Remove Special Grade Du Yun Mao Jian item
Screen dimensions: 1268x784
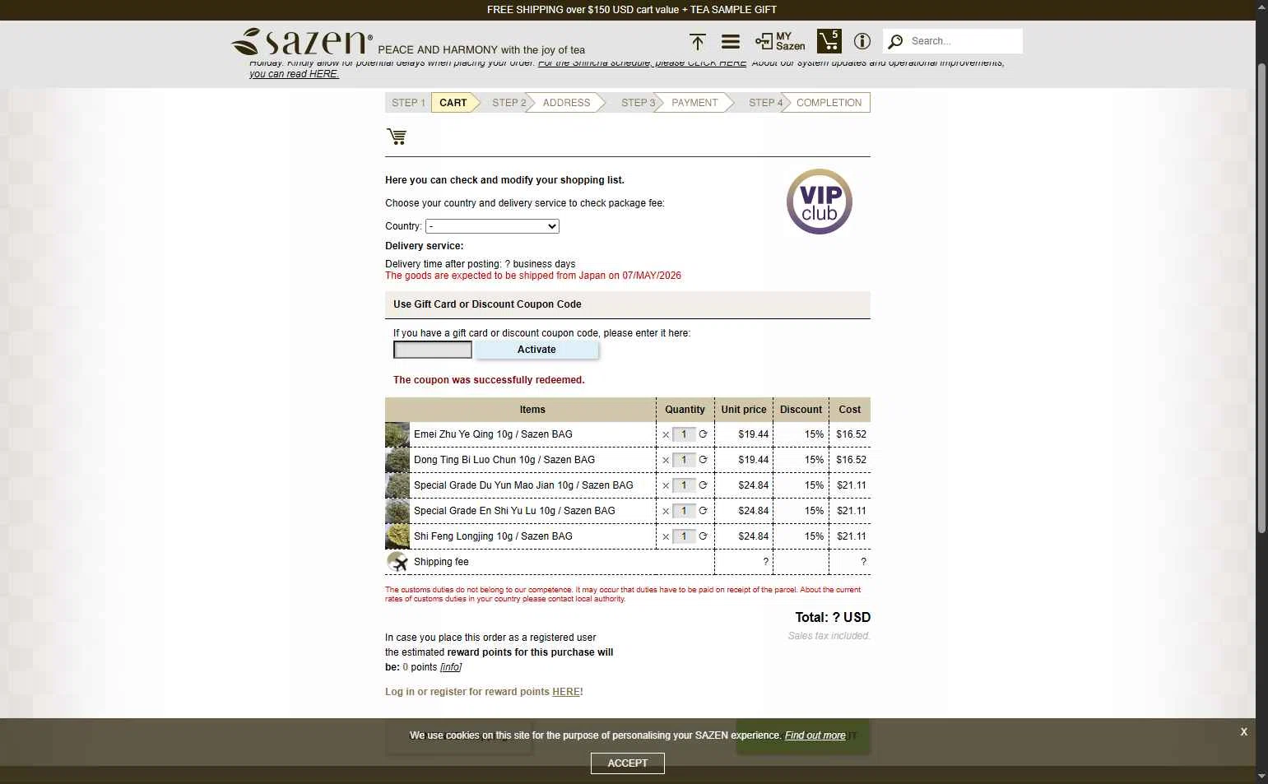[666, 485]
